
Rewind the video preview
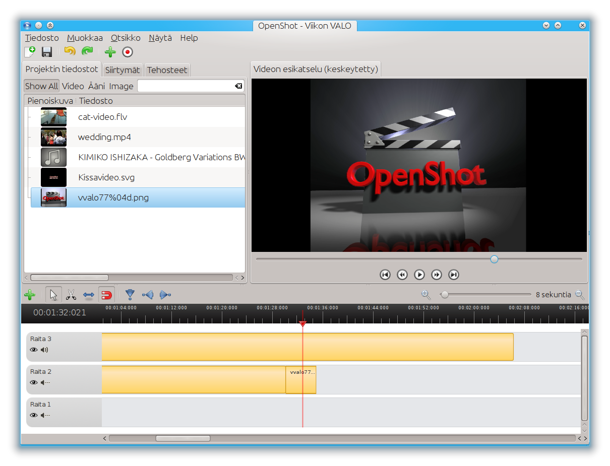402,275
